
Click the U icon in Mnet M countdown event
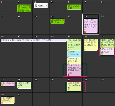click(x=68, y=56)
